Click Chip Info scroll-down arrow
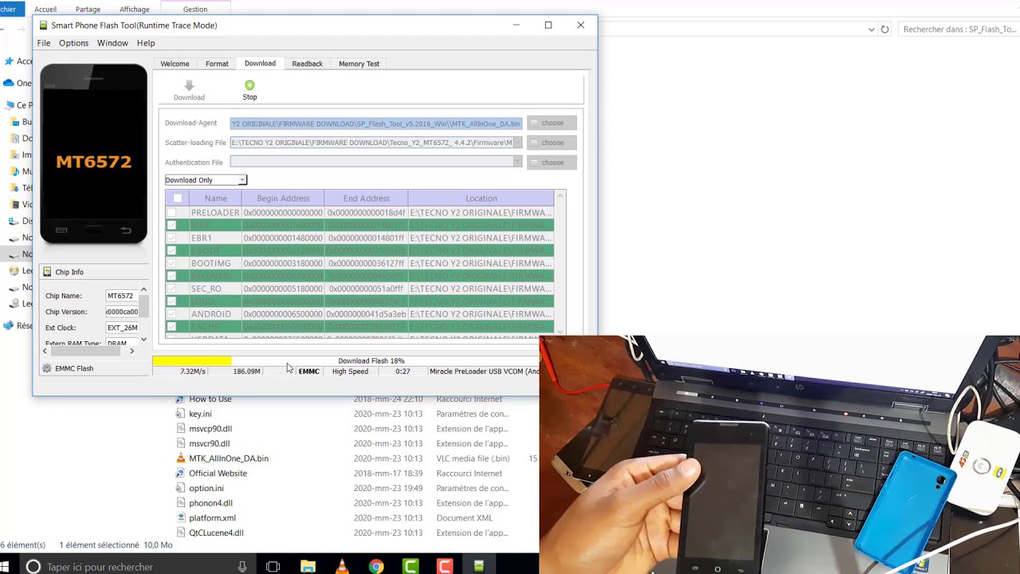 (143, 340)
